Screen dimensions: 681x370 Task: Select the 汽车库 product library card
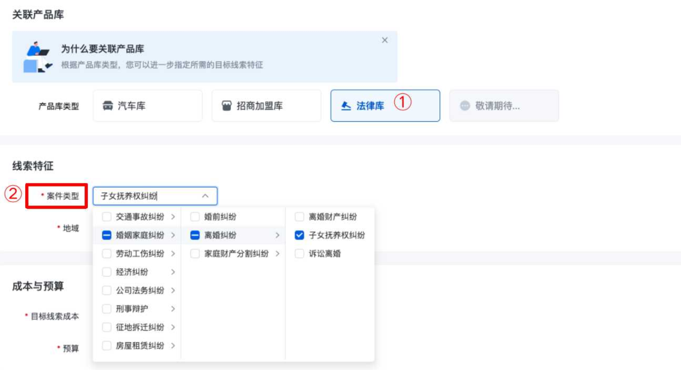148,106
